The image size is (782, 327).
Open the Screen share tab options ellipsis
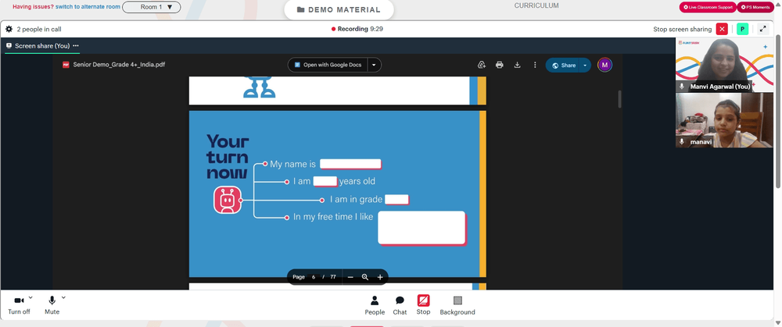[76, 46]
